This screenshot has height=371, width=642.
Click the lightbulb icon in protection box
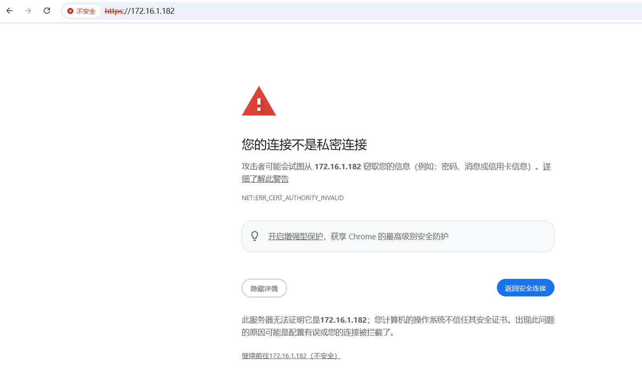pos(255,236)
